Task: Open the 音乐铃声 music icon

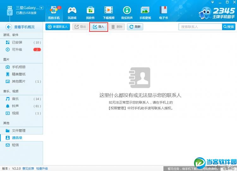Action: [127, 10]
